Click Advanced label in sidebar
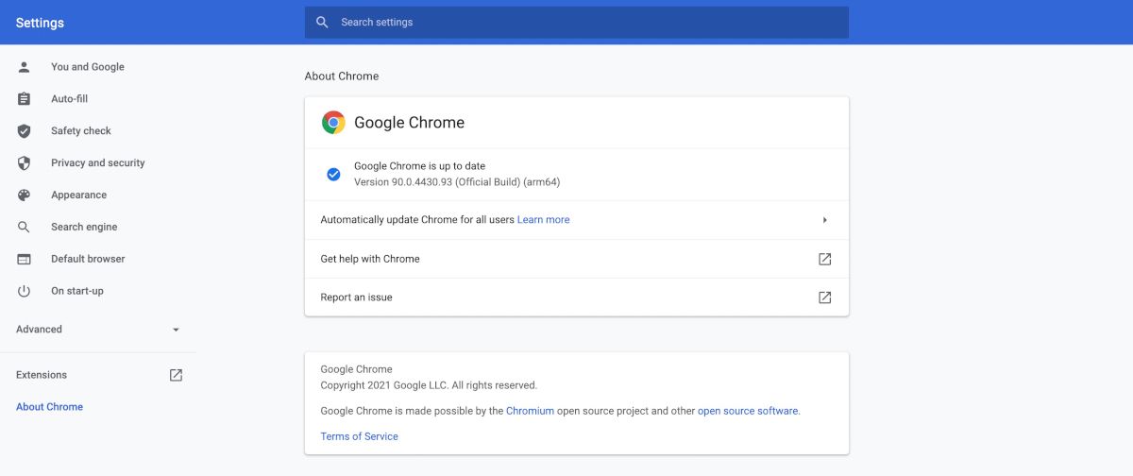 click(x=39, y=330)
